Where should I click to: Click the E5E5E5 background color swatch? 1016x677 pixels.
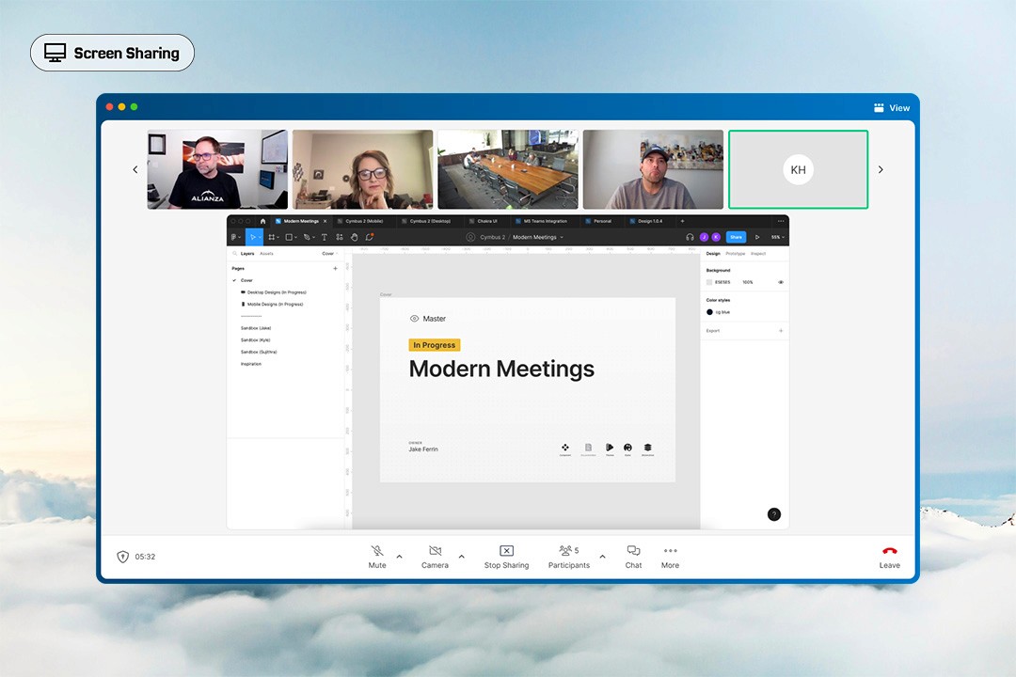click(709, 282)
